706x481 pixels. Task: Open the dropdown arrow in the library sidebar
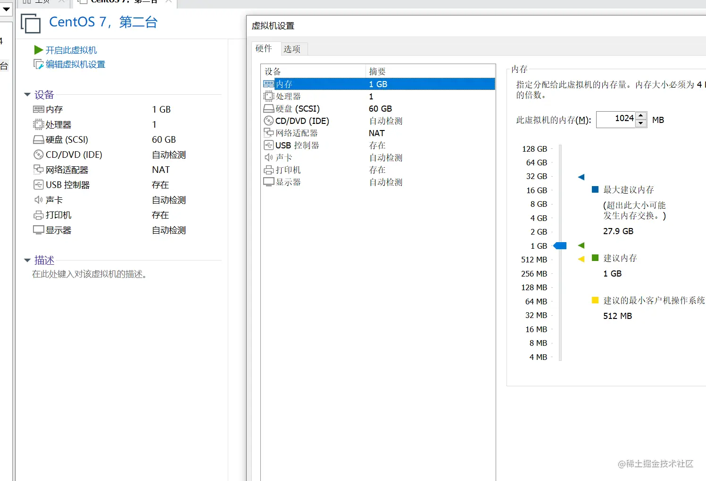pos(6,9)
